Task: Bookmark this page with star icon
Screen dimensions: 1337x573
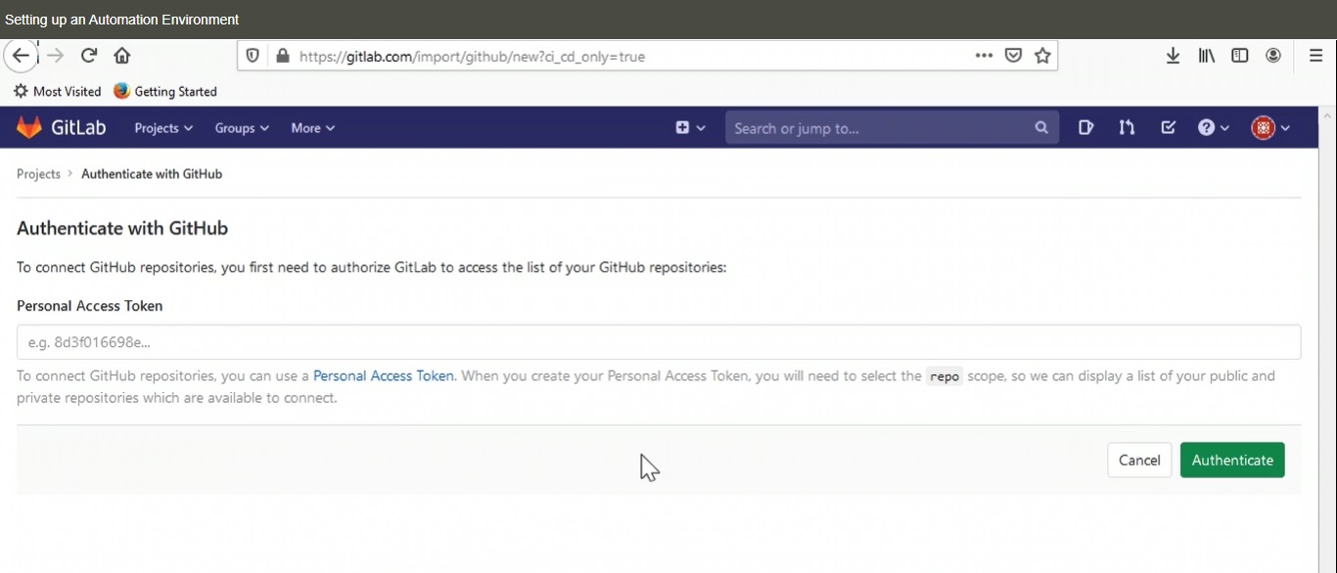Action: coord(1042,56)
